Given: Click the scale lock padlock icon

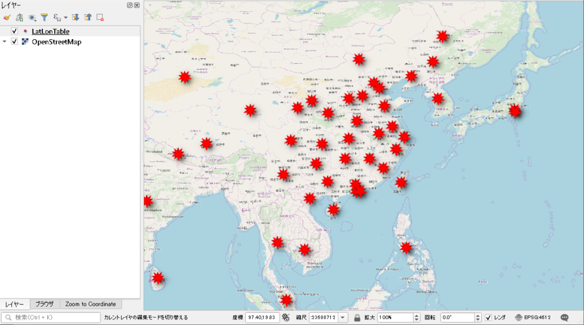Looking at the screenshot, I should point(357,317).
